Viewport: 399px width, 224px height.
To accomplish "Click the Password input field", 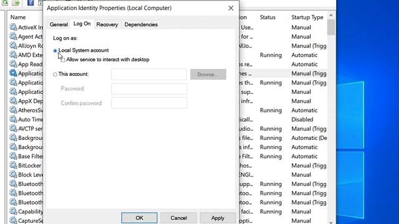I will pyautogui.click(x=149, y=88).
